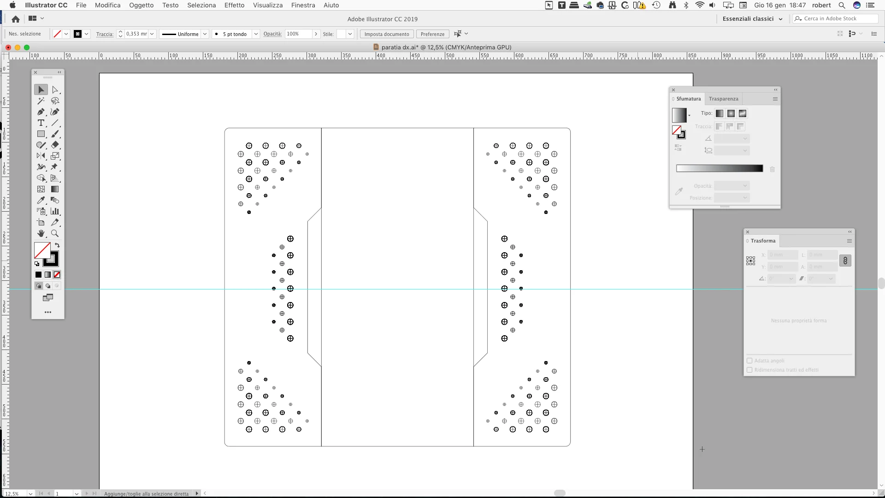
Task: Select the Pen tool
Action: [x=41, y=112]
